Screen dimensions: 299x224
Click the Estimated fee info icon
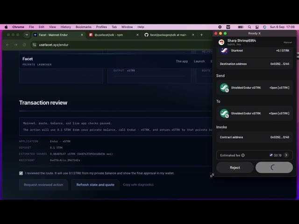point(243,155)
